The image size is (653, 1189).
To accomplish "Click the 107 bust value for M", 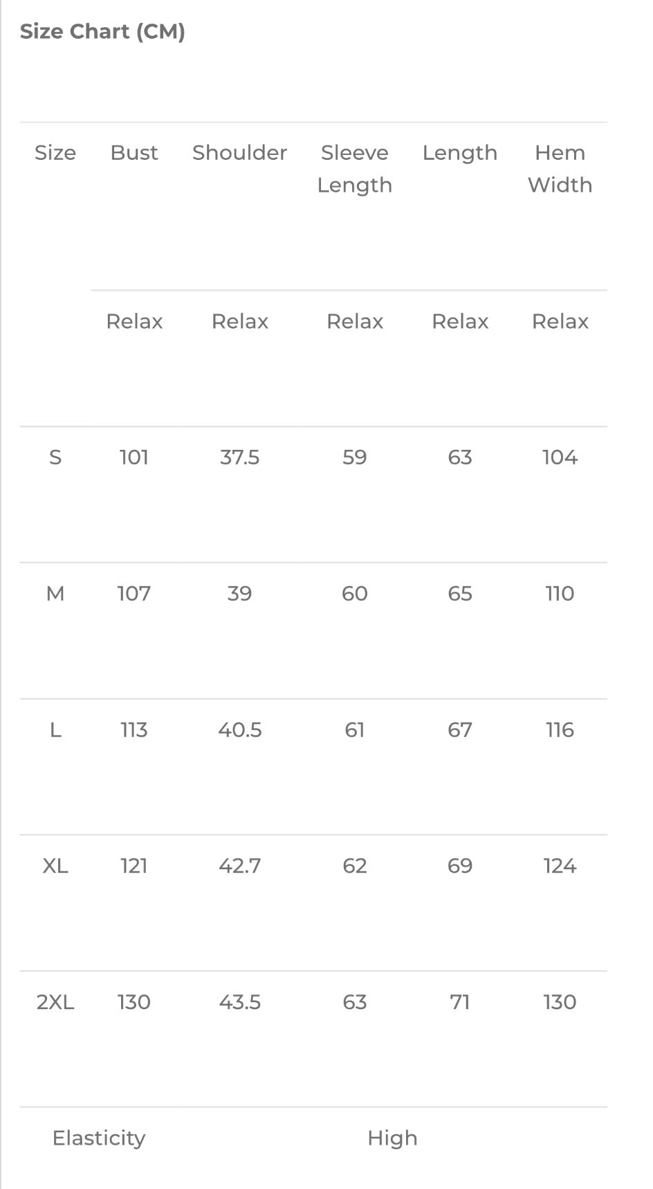I will (x=134, y=594).
